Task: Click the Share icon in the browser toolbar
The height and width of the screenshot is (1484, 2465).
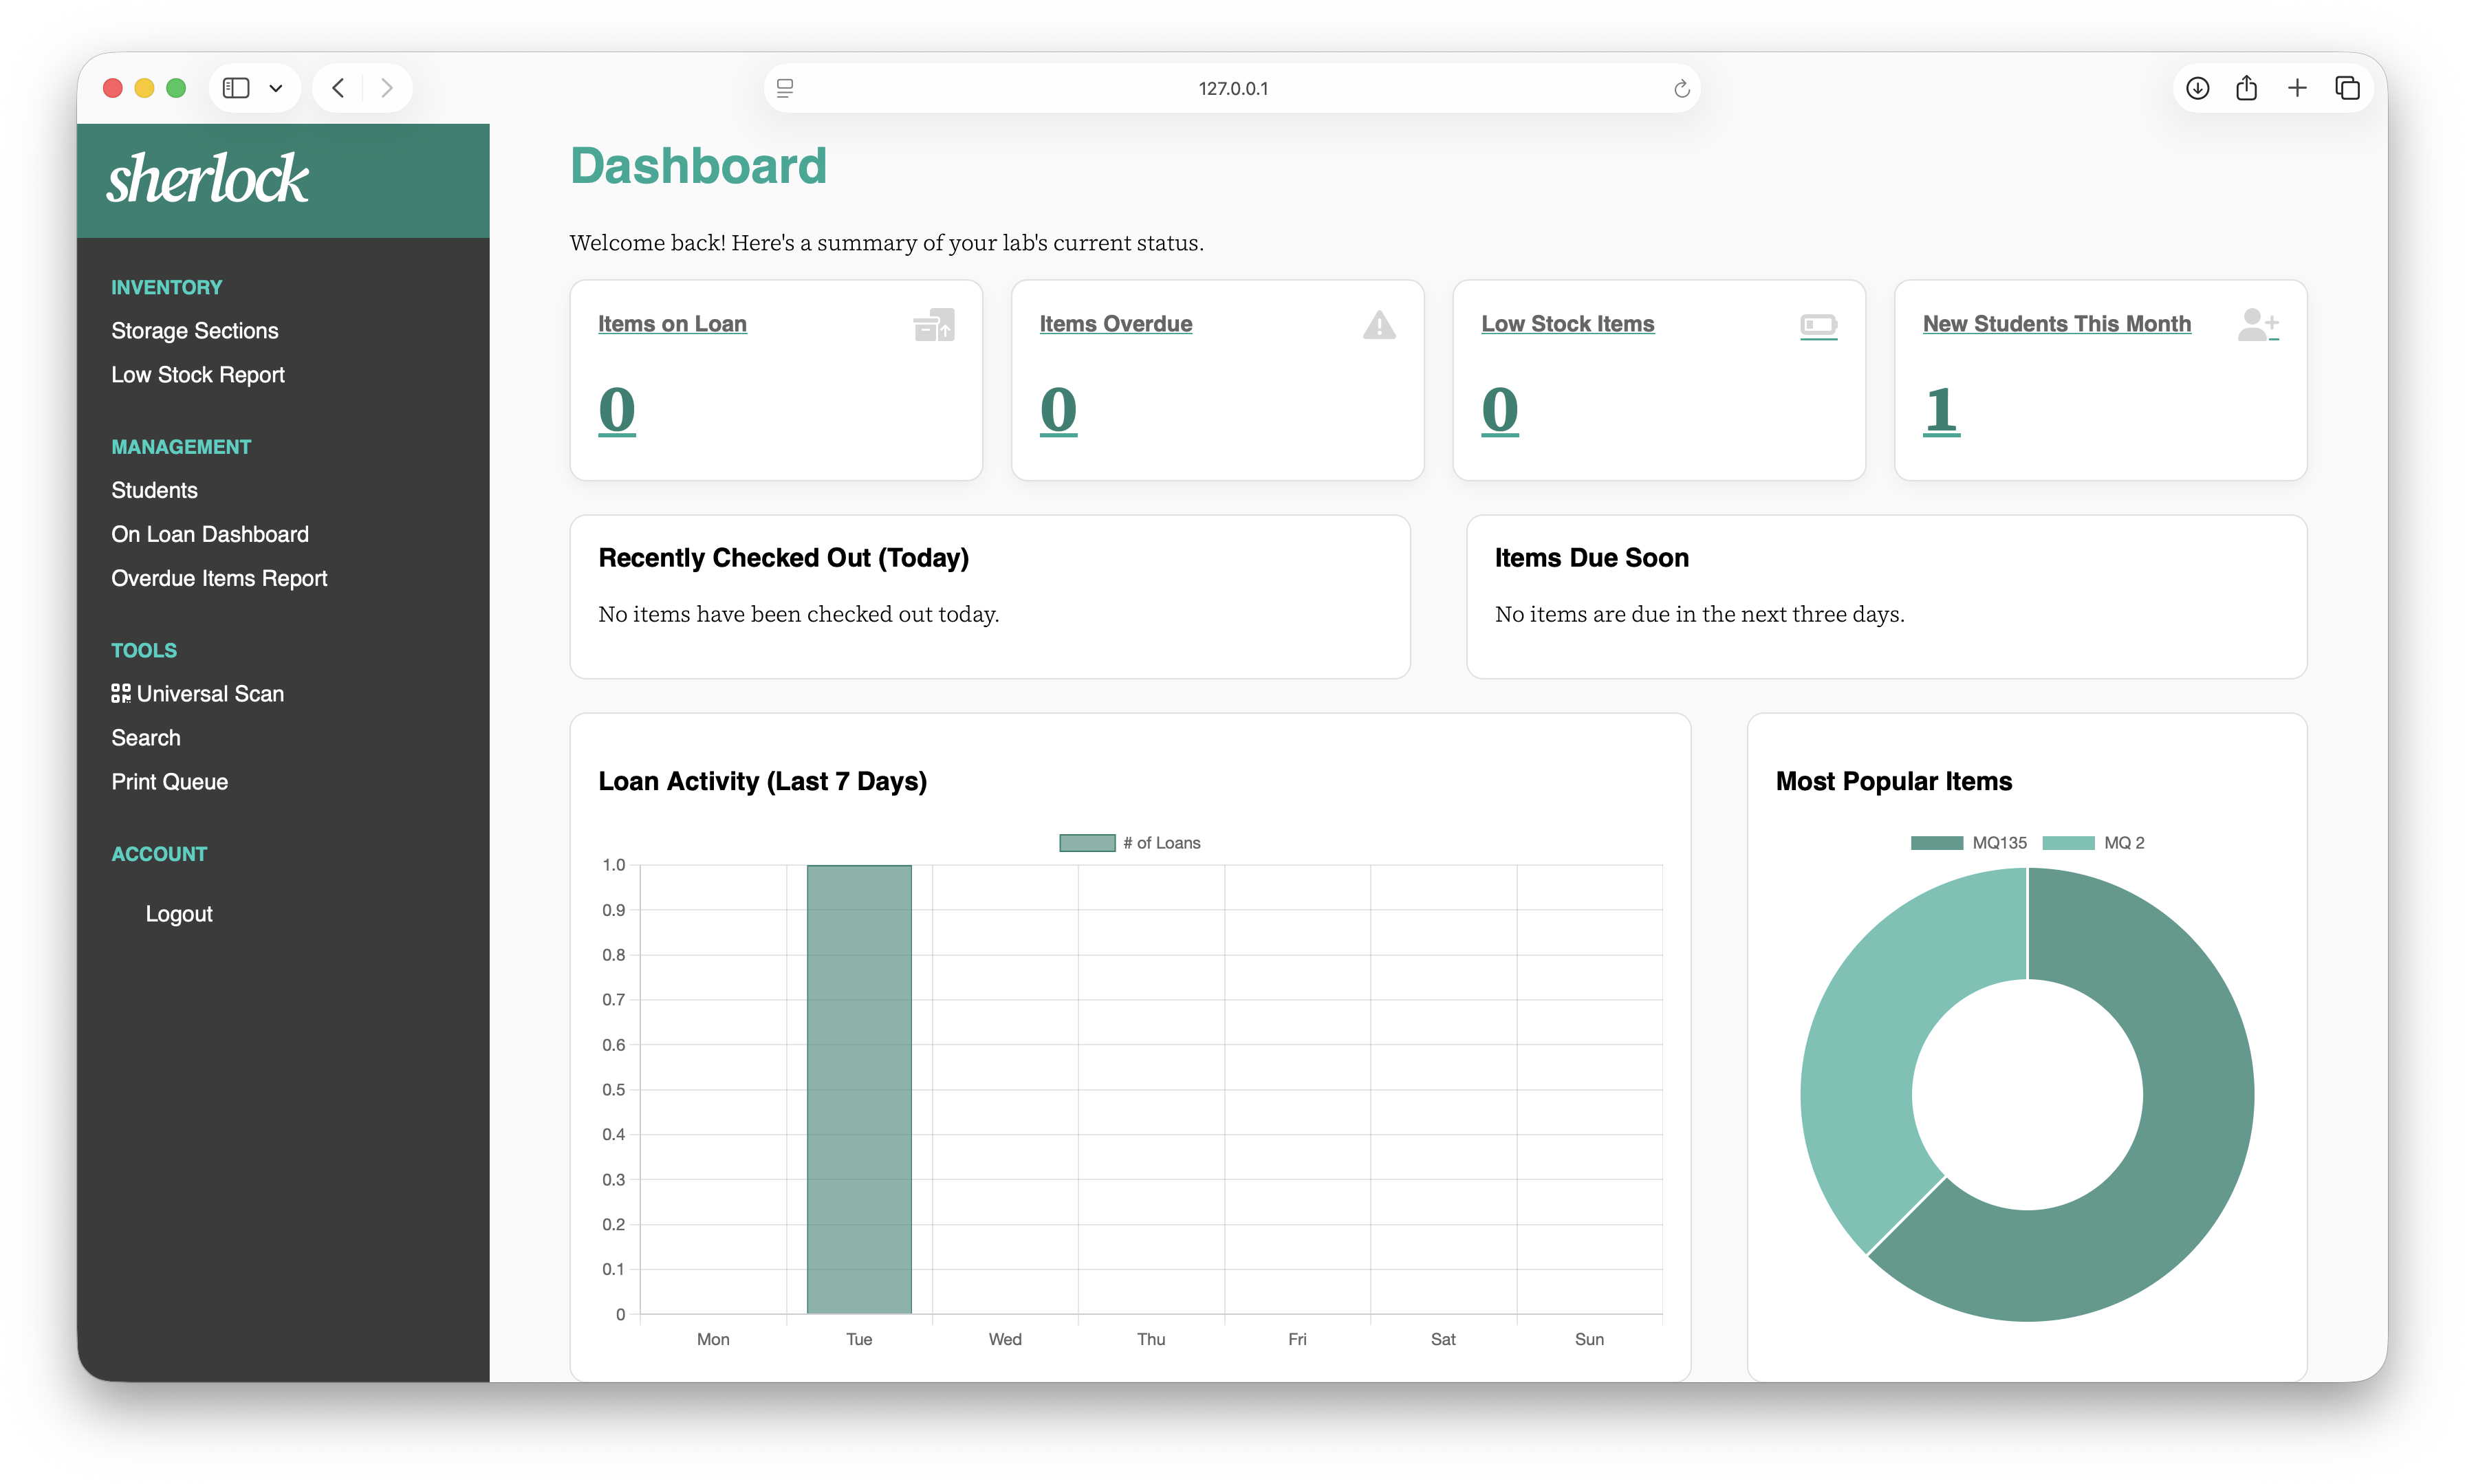Action: tap(2246, 88)
